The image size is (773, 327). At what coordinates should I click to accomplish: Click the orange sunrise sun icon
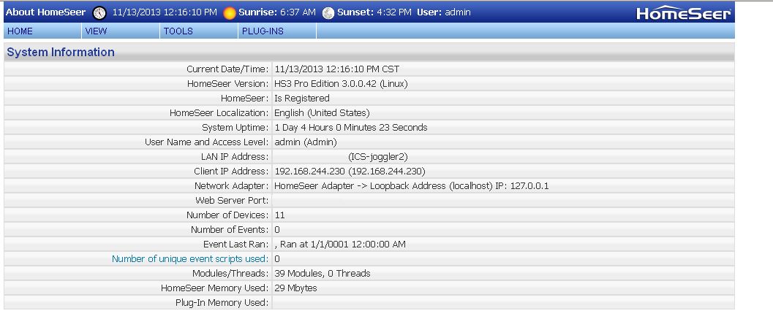tap(229, 13)
